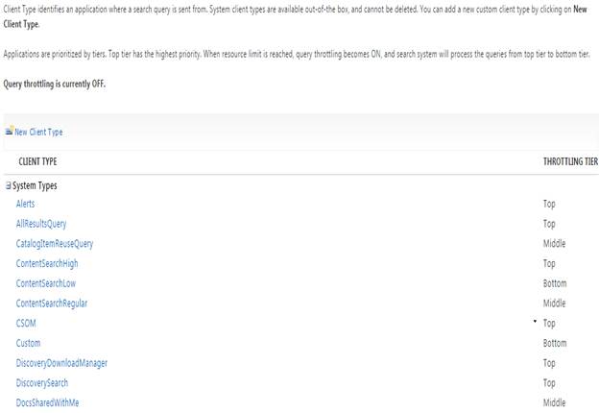Open the DiscoverySearch client type
599x413 pixels.
pos(42,382)
